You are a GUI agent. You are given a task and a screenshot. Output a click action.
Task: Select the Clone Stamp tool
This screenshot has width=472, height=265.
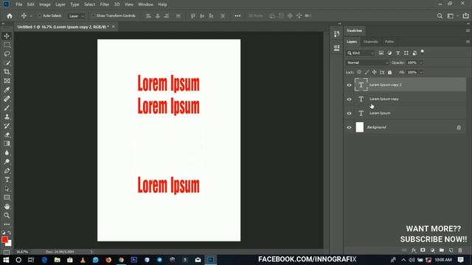[x=7, y=117]
